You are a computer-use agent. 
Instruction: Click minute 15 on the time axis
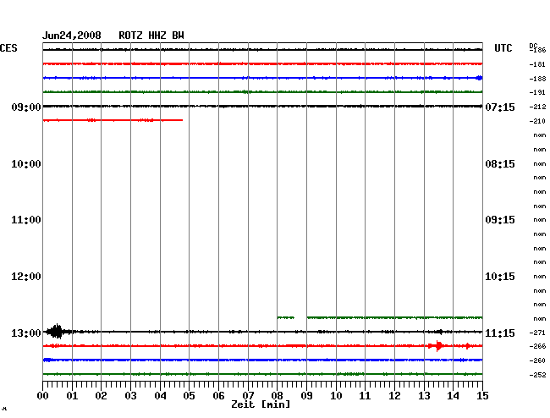click(482, 395)
